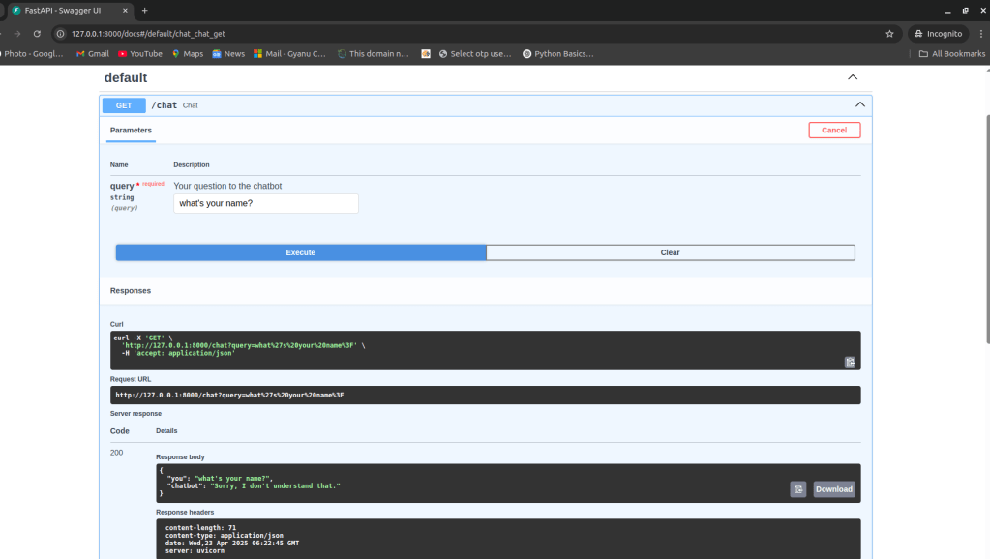Open the YouTube bookmark

(139, 54)
